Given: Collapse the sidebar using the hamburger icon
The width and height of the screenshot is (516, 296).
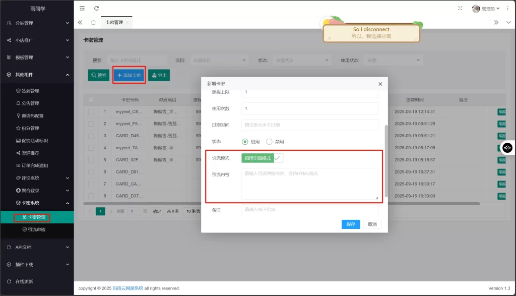Looking at the screenshot, I should 82,9.
